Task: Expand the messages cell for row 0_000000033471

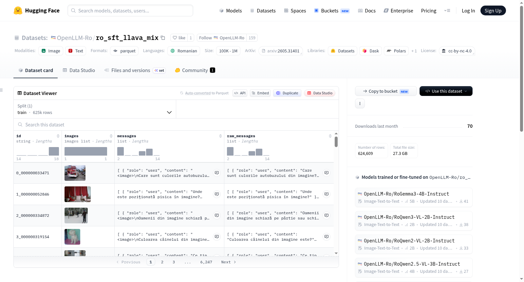Action: [217, 173]
